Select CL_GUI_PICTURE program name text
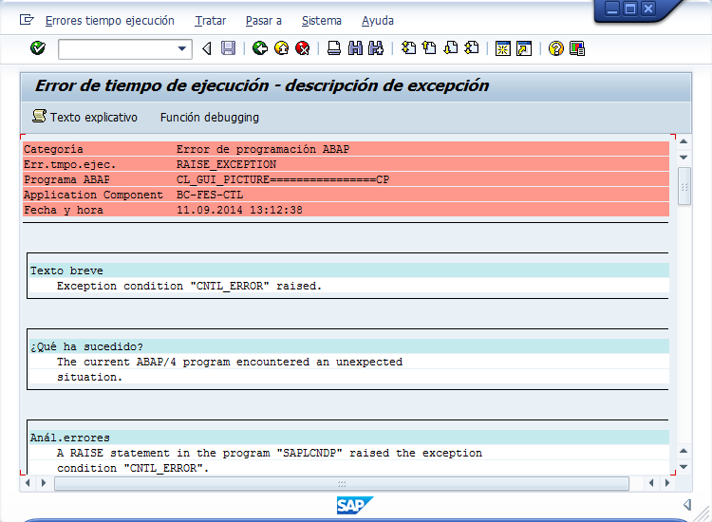 pyautogui.click(x=283, y=179)
